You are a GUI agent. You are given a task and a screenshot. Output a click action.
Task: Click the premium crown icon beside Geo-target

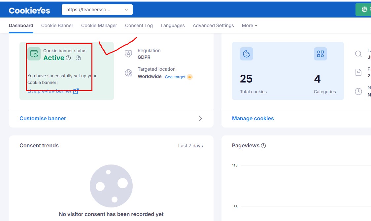[x=189, y=77]
